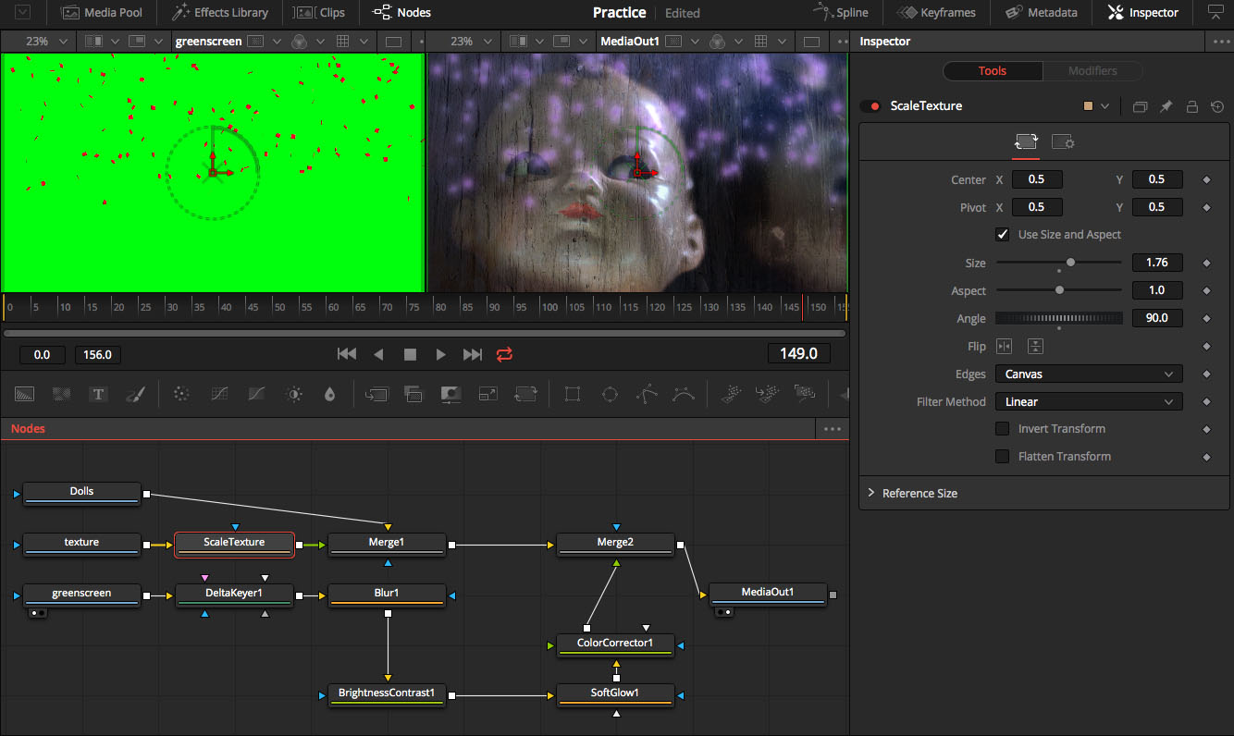Open the Media Pool

(102, 12)
